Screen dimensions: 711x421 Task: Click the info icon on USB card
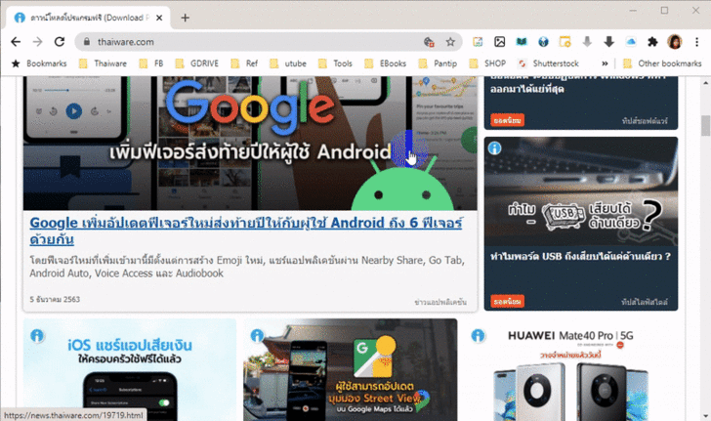coord(495,147)
